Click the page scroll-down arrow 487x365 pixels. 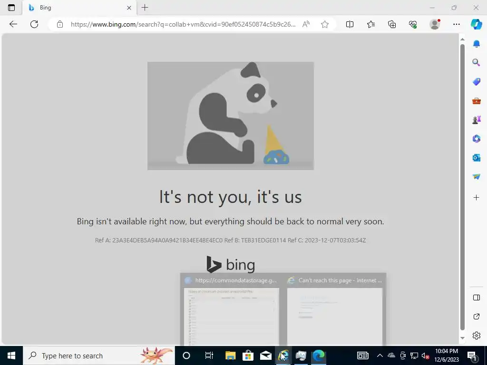[x=462, y=338]
